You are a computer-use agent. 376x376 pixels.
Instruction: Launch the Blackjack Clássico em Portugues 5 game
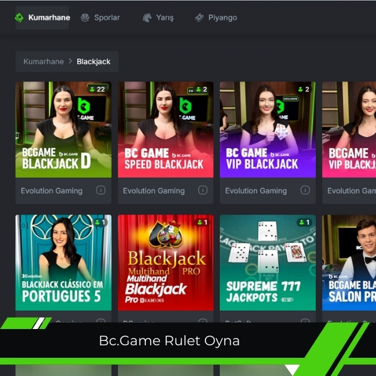[63, 263]
